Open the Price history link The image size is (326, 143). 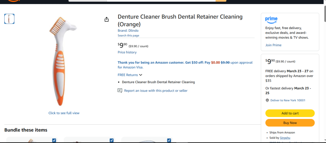(x=127, y=52)
